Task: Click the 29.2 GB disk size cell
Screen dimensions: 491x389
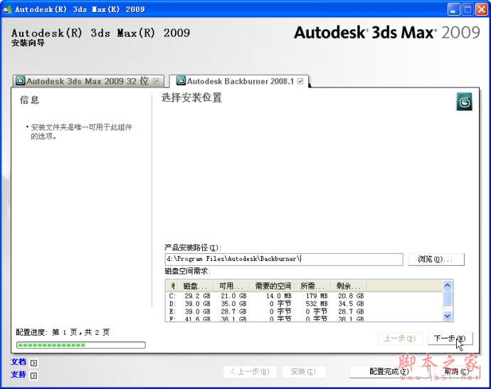Action: [197, 296]
